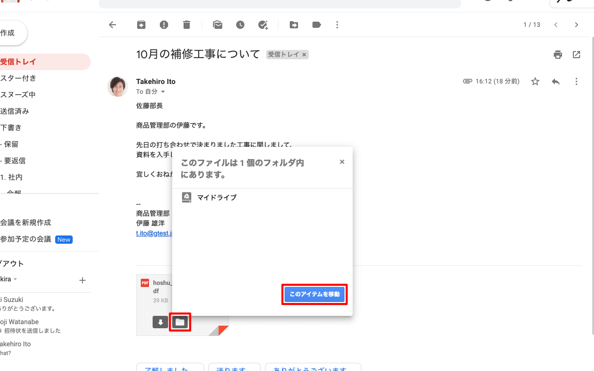Screen dimensions: 594x371
Task: Open the 要返信 label
Action: coord(14,161)
